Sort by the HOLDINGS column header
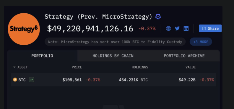This screenshot has height=109, width=234. (140, 67)
